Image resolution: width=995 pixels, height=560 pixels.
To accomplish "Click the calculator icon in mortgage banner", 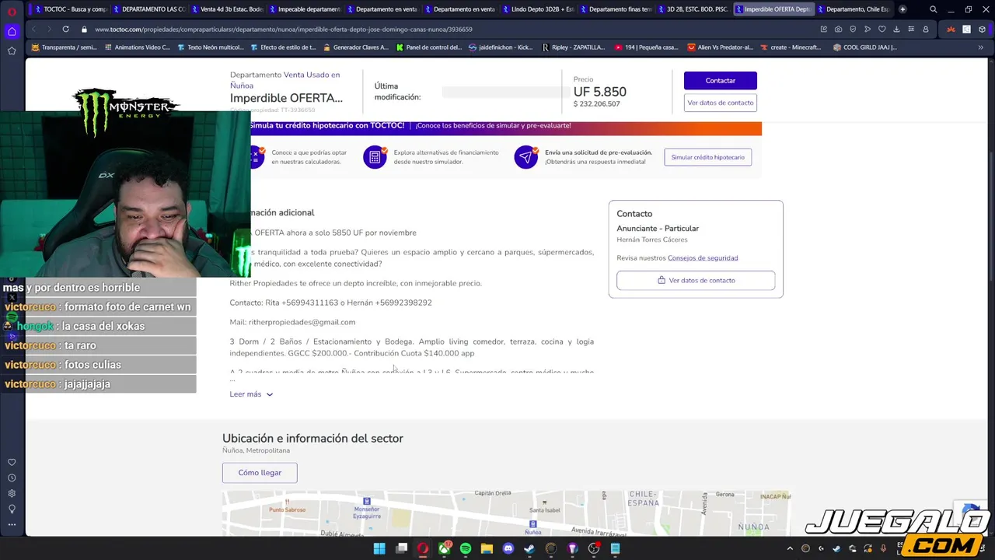I will pos(375,157).
